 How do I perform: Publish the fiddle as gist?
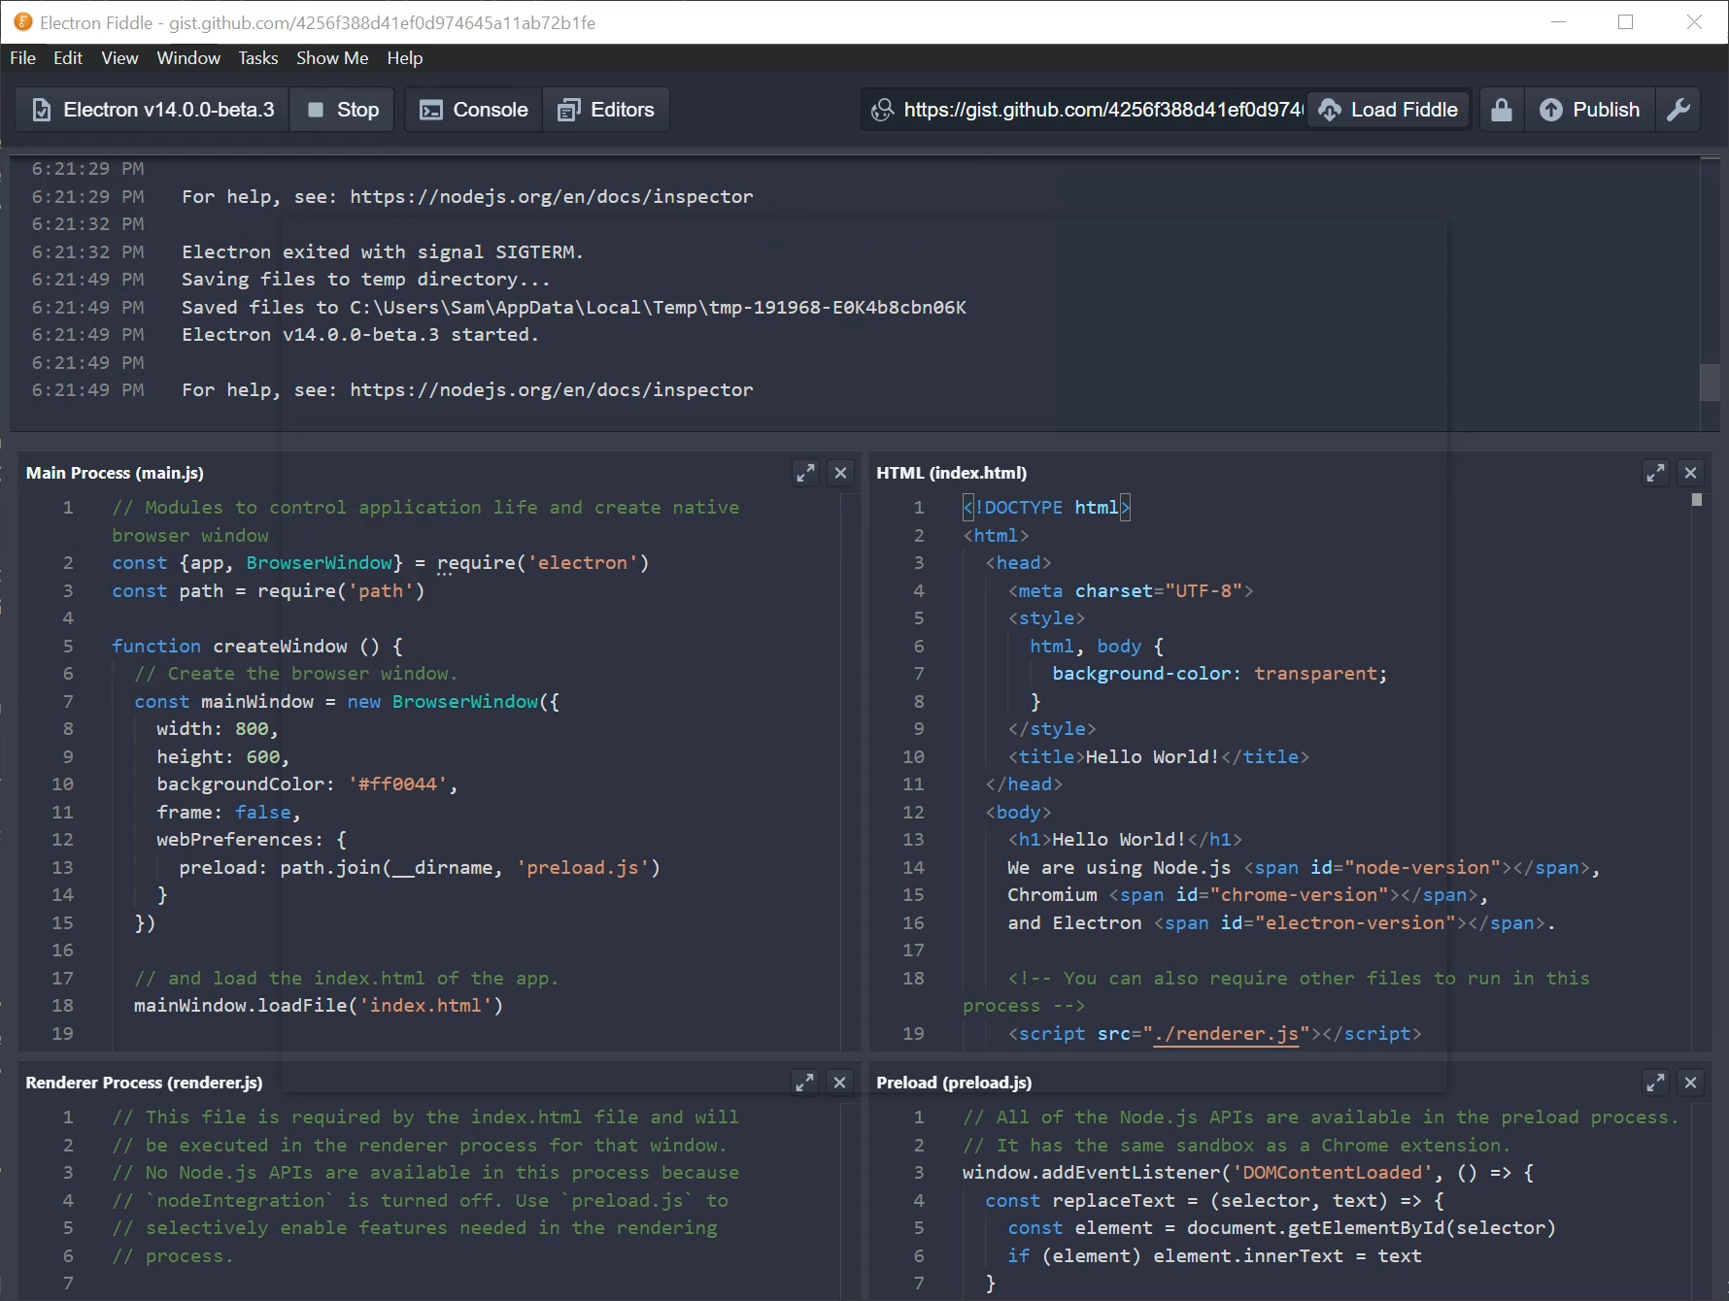pos(1589,110)
